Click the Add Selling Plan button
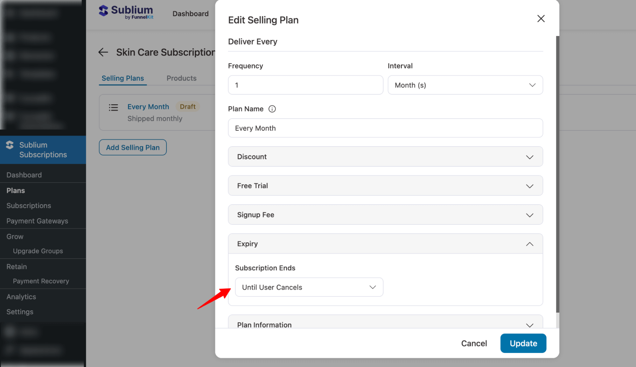The width and height of the screenshot is (636, 367). (132, 147)
